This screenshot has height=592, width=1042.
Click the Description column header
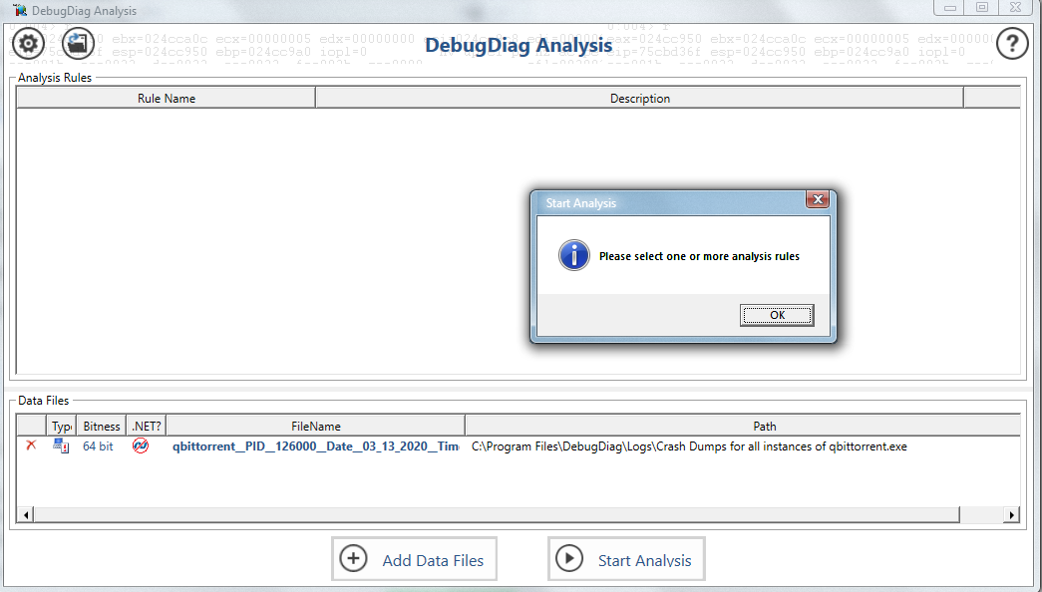pyautogui.click(x=640, y=99)
